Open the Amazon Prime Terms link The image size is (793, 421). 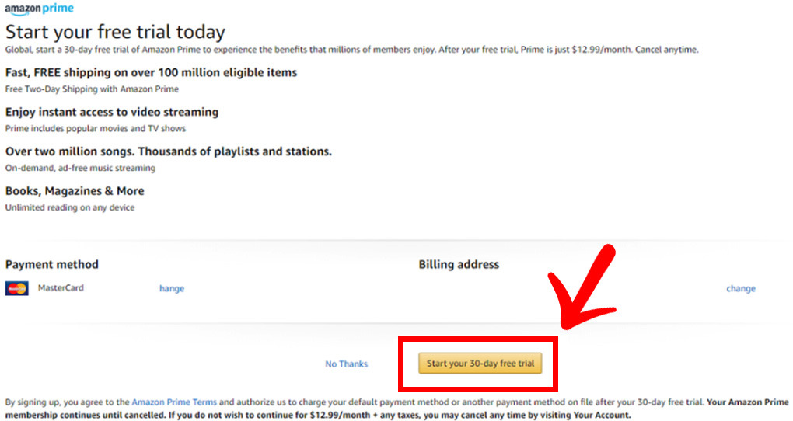point(174,402)
